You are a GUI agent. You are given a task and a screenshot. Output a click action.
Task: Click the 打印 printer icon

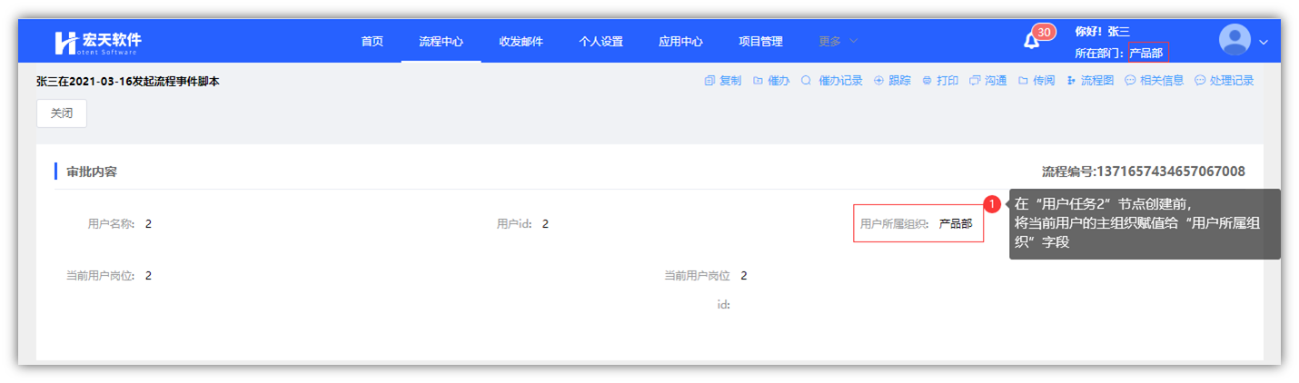[x=927, y=81]
